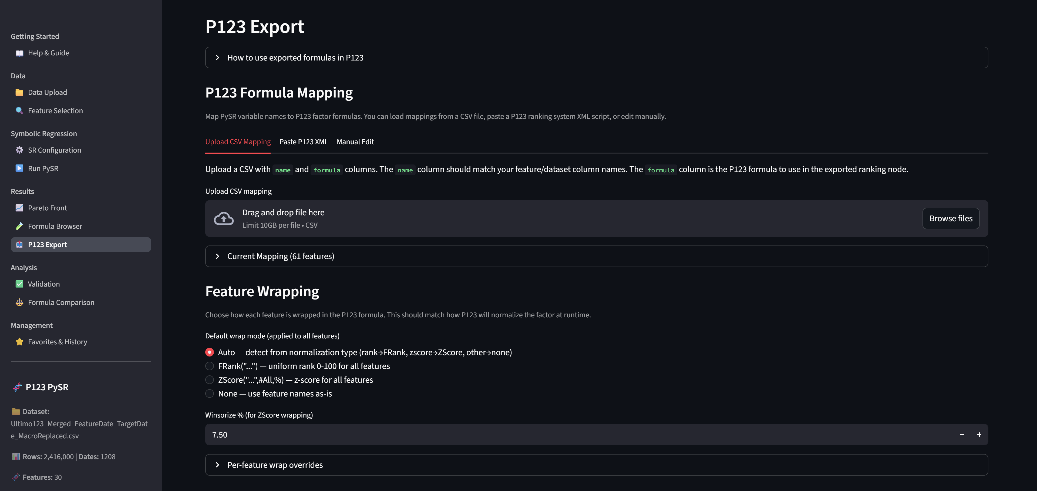The width and height of the screenshot is (1037, 491).
Task: Expand How to use exported formulas
Action: coord(295,58)
